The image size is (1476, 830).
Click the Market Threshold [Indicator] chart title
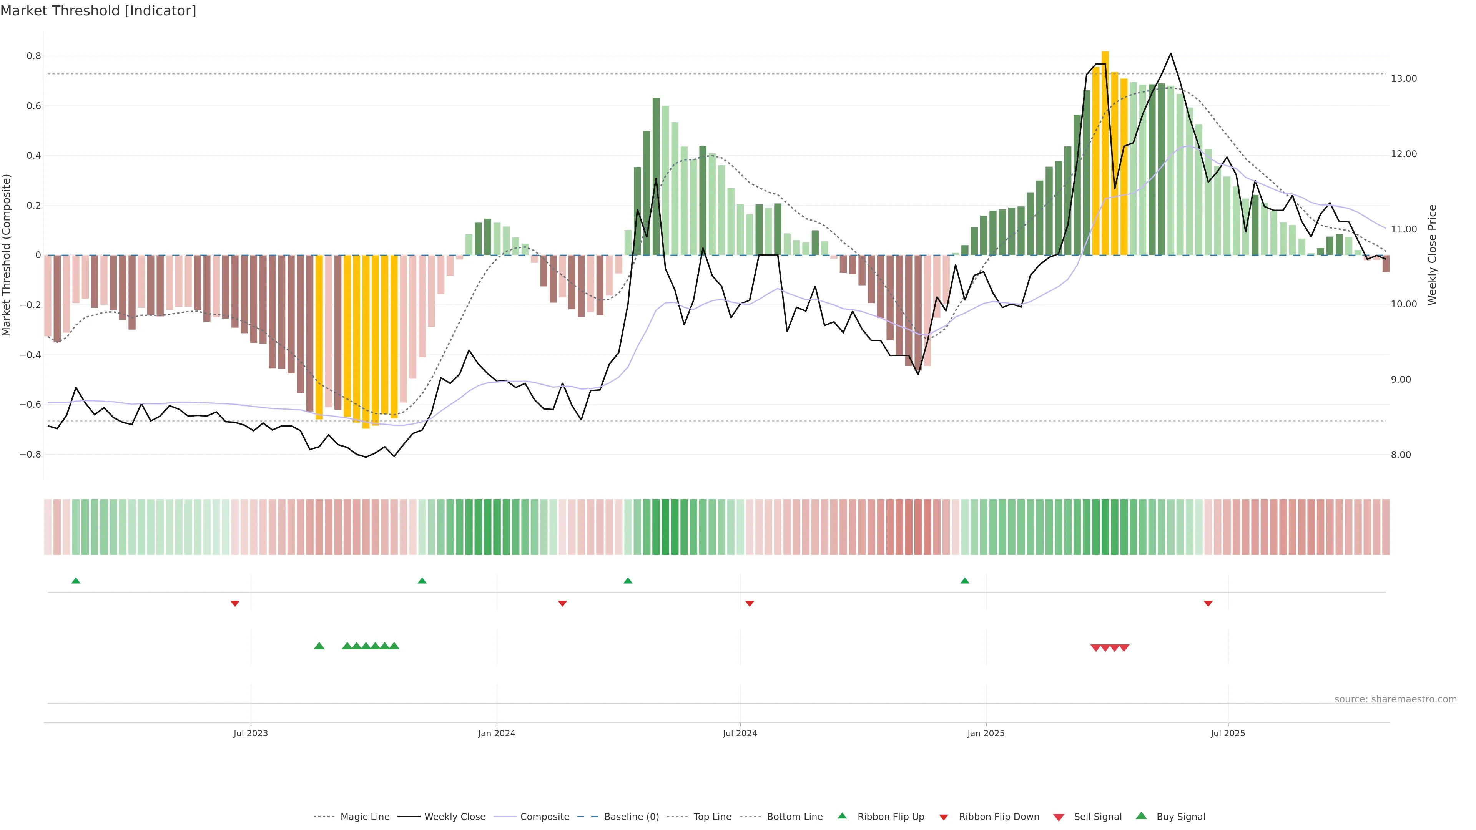point(98,11)
